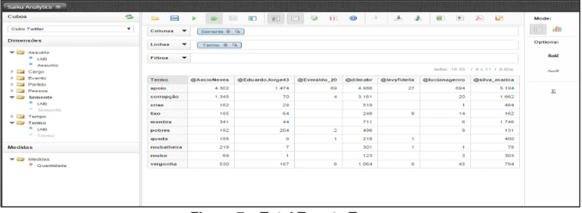Refresh the cubes list with green arrows
Viewport: 582px width, 213px height.
(x=129, y=17)
